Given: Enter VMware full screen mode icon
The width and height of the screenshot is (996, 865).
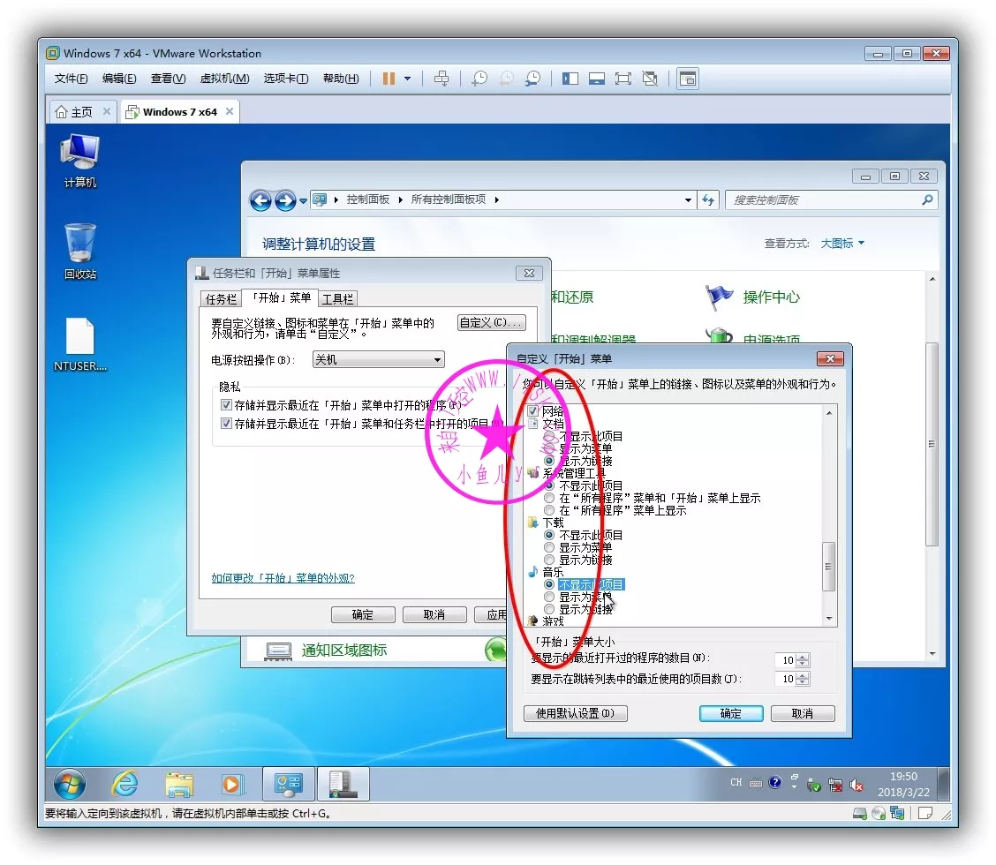Looking at the screenshot, I should point(623,79).
